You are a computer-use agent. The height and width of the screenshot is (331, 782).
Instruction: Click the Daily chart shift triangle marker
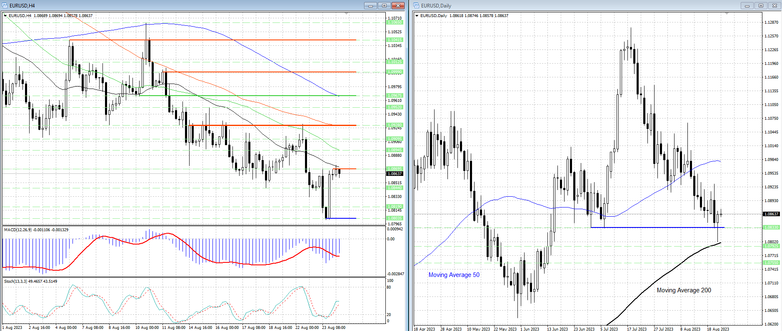click(x=727, y=14)
